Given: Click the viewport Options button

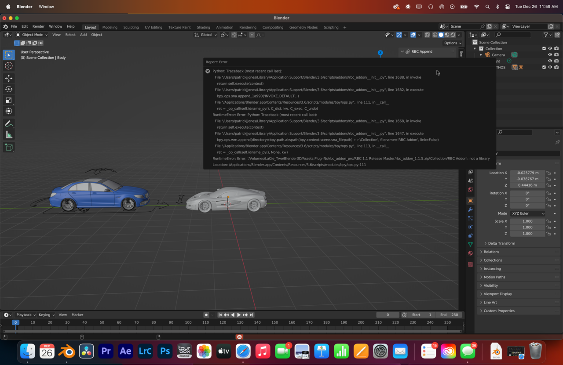Looking at the screenshot, I should point(452,43).
